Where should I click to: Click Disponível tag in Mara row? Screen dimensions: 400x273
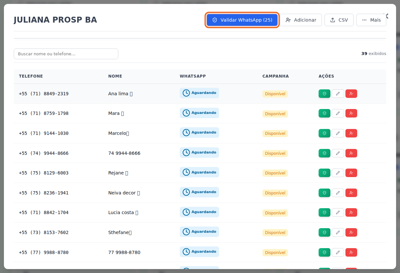pyautogui.click(x=275, y=114)
